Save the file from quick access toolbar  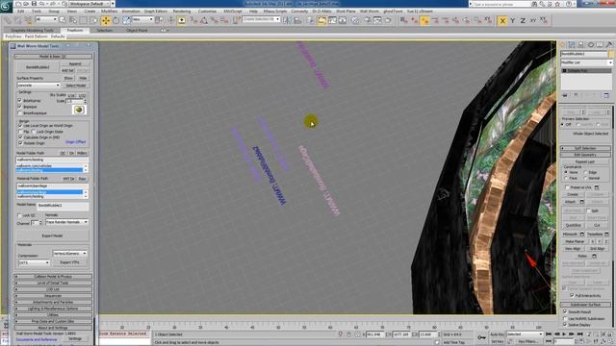coord(35,4)
